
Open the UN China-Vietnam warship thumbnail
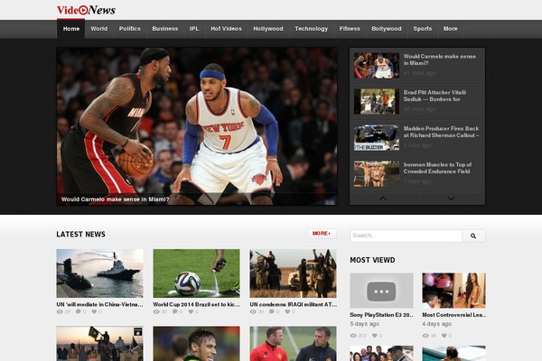click(x=100, y=273)
